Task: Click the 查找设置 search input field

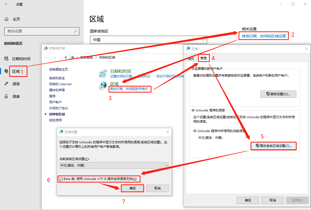Action: (x=39, y=31)
